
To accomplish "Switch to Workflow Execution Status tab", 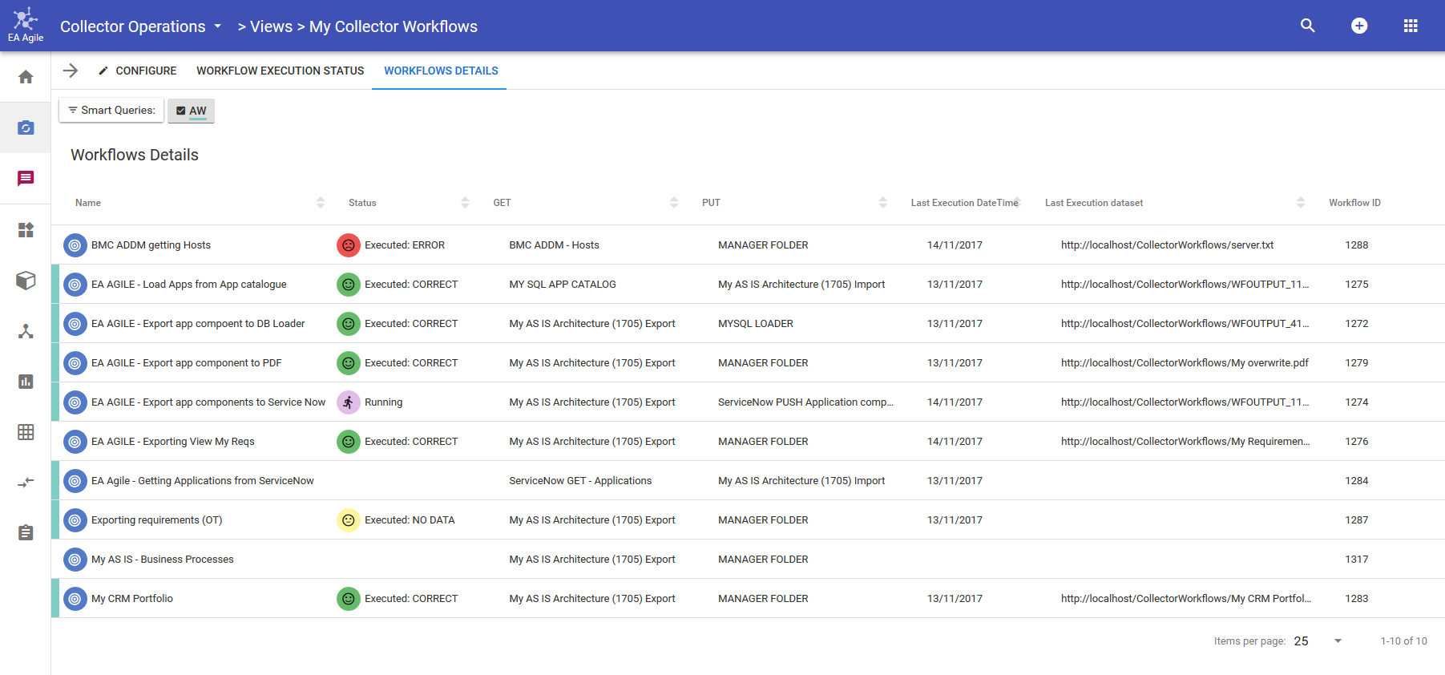I will [280, 71].
